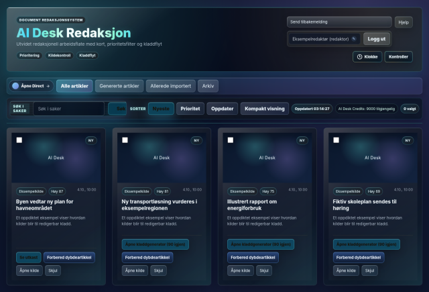Click the Høy 75 priority badge
Viewport: 429px width, 292px height.
pos(268,191)
